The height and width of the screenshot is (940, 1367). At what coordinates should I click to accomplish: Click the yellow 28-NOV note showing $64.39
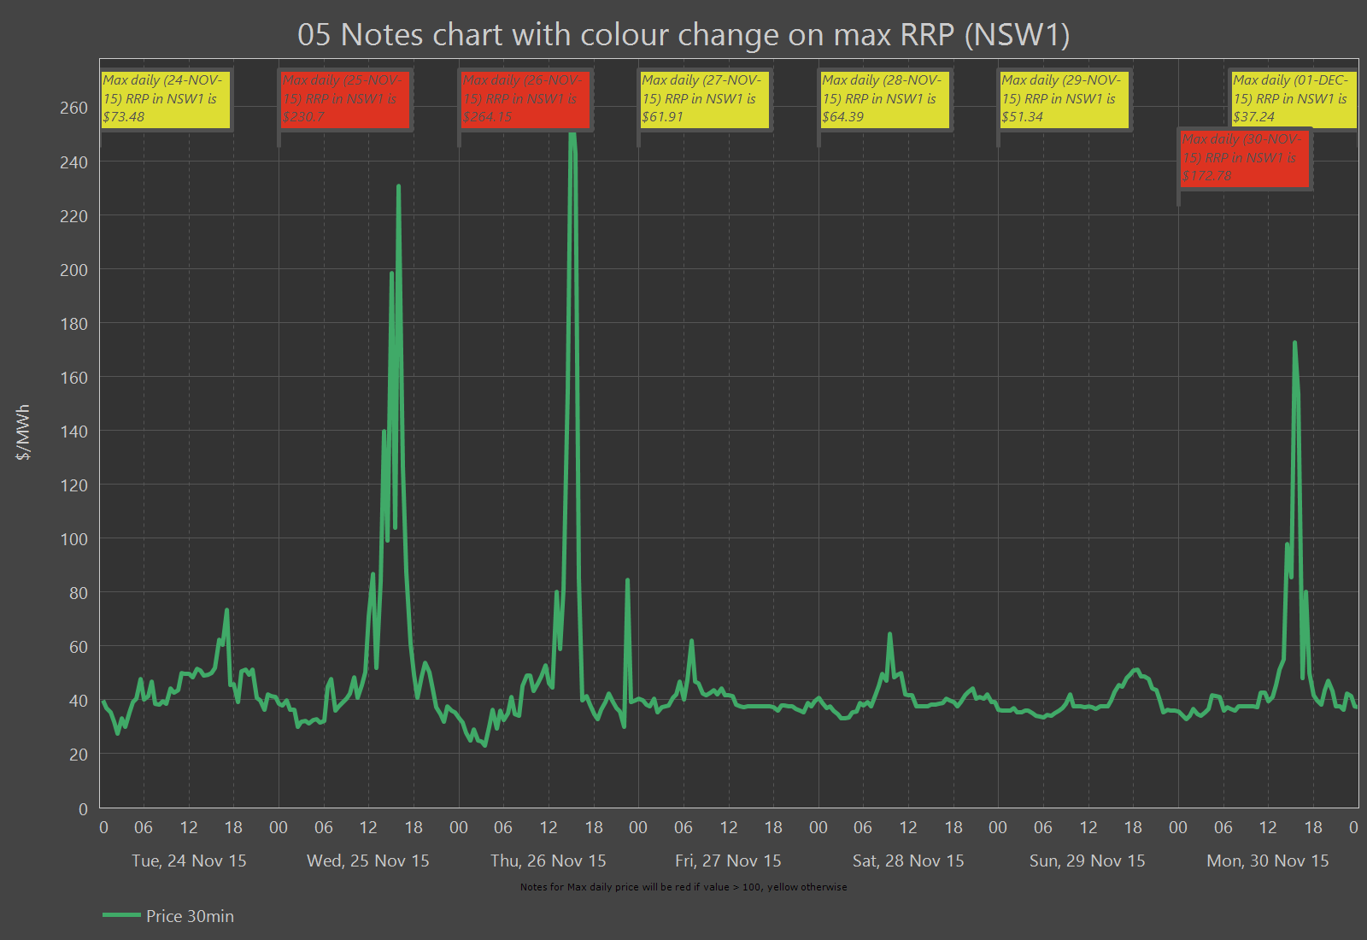884,99
